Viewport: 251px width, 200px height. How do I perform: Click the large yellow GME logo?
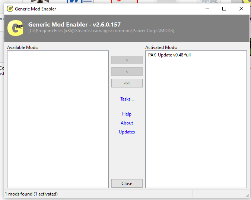[x=15, y=28]
